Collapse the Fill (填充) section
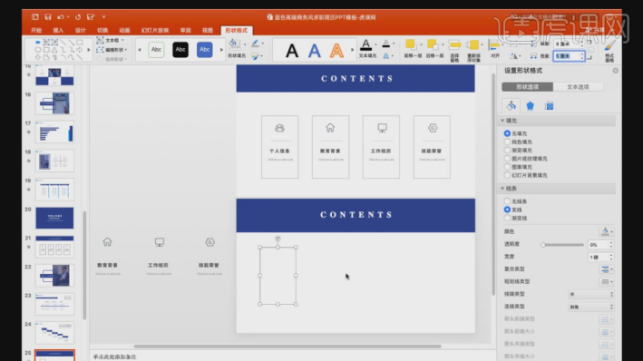This screenshot has height=361, width=643. pos(502,121)
